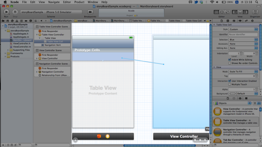Switch library to icon grid view
The height and width of the screenshot is (147, 262).
[255, 103]
